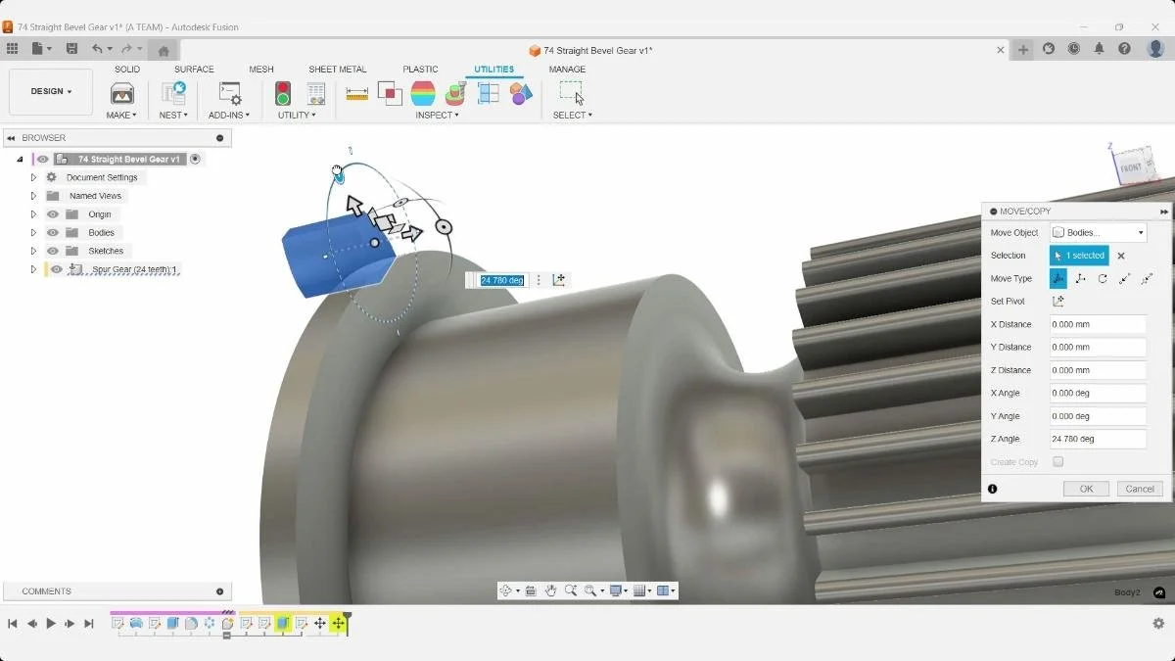Viewport: 1175px width, 661px height.
Task: Click the 1 selected selection button
Action: [1079, 256]
